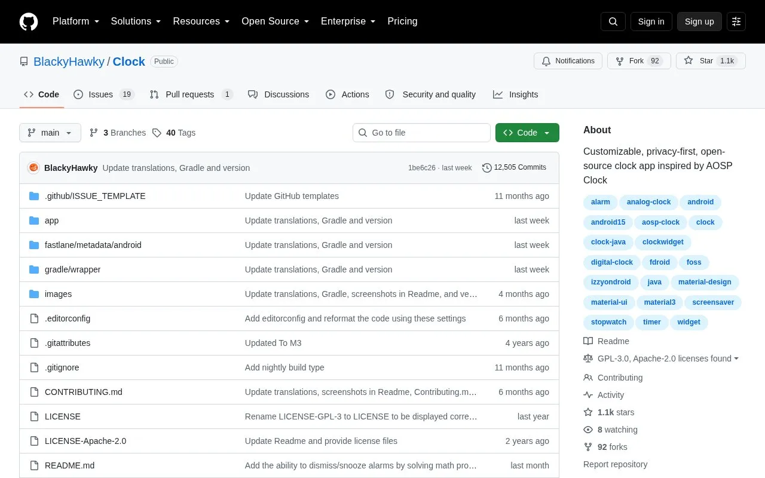Switch to the Pull requests tab

click(191, 94)
